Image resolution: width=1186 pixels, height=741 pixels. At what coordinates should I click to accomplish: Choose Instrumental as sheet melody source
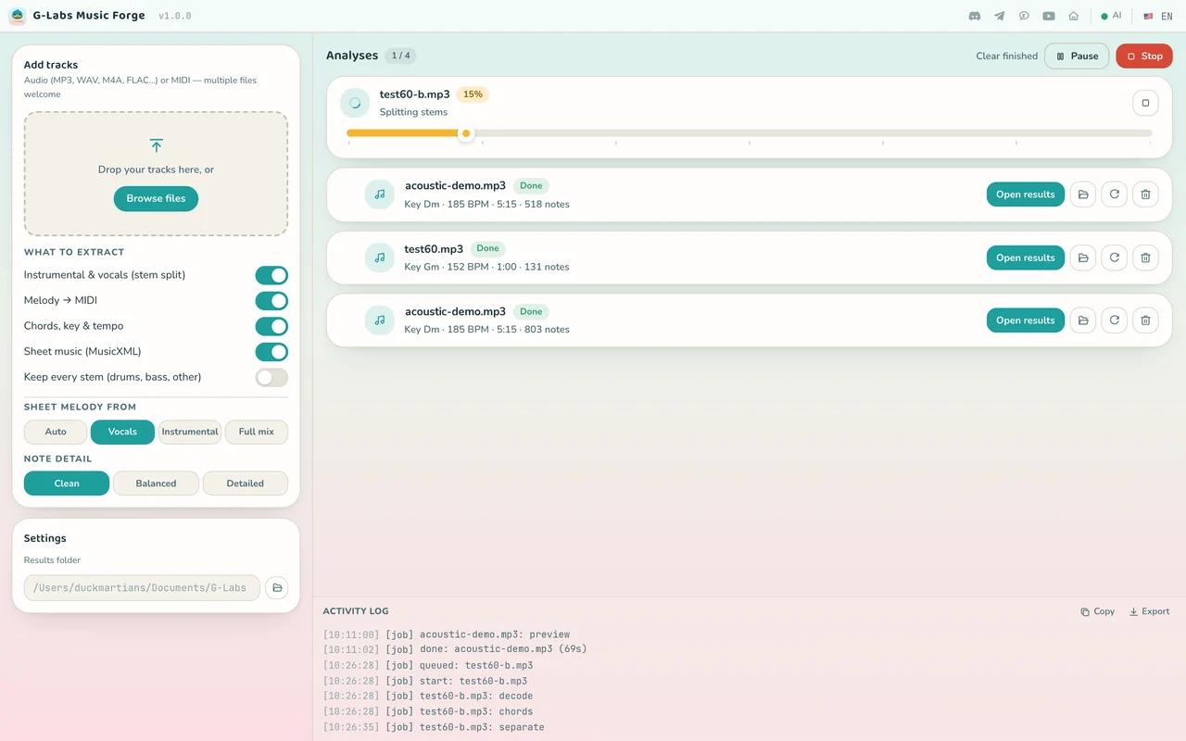190,432
